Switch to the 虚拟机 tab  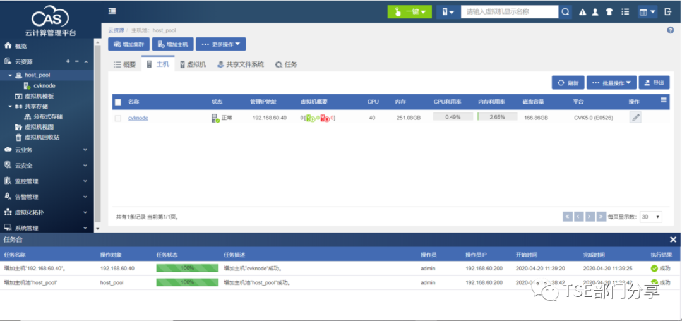[x=193, y=64]
